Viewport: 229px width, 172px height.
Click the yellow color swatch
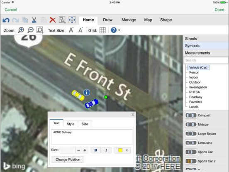coord(120,150)
